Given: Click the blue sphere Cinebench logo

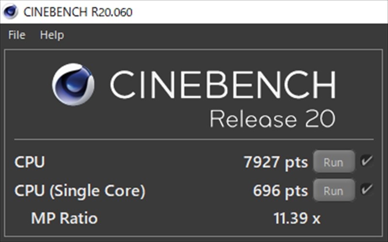Looking at the screenshot, I should 73,84.
